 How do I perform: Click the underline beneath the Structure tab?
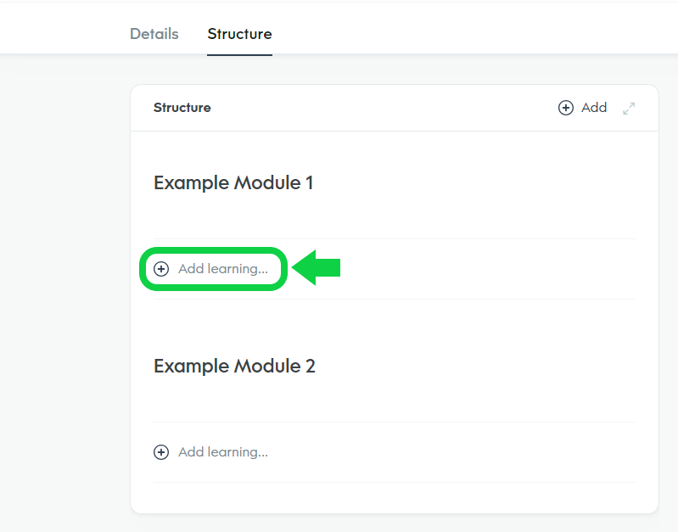239,55
